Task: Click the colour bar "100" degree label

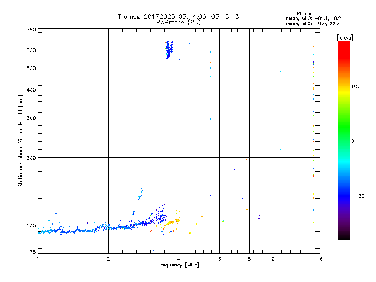Action: coord(356,86)
